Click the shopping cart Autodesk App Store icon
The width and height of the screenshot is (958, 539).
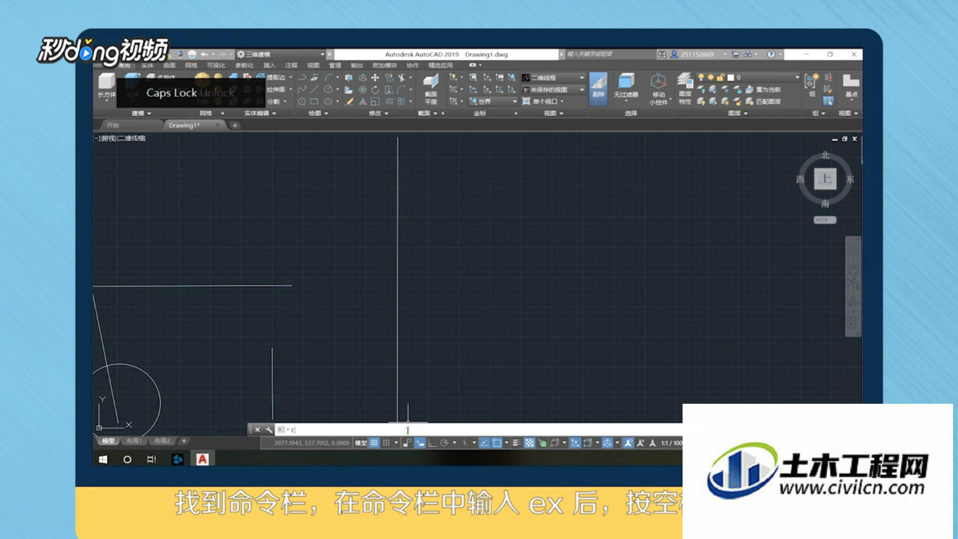(x=735, y=54)
